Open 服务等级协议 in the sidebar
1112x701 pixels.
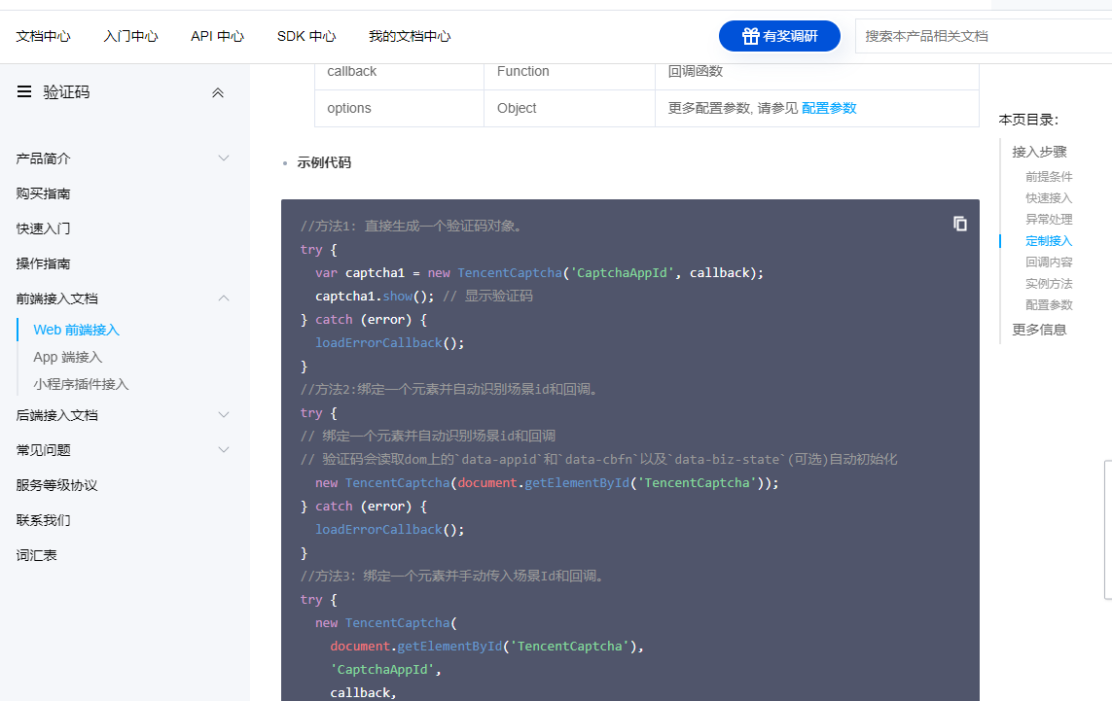point(56,485)
